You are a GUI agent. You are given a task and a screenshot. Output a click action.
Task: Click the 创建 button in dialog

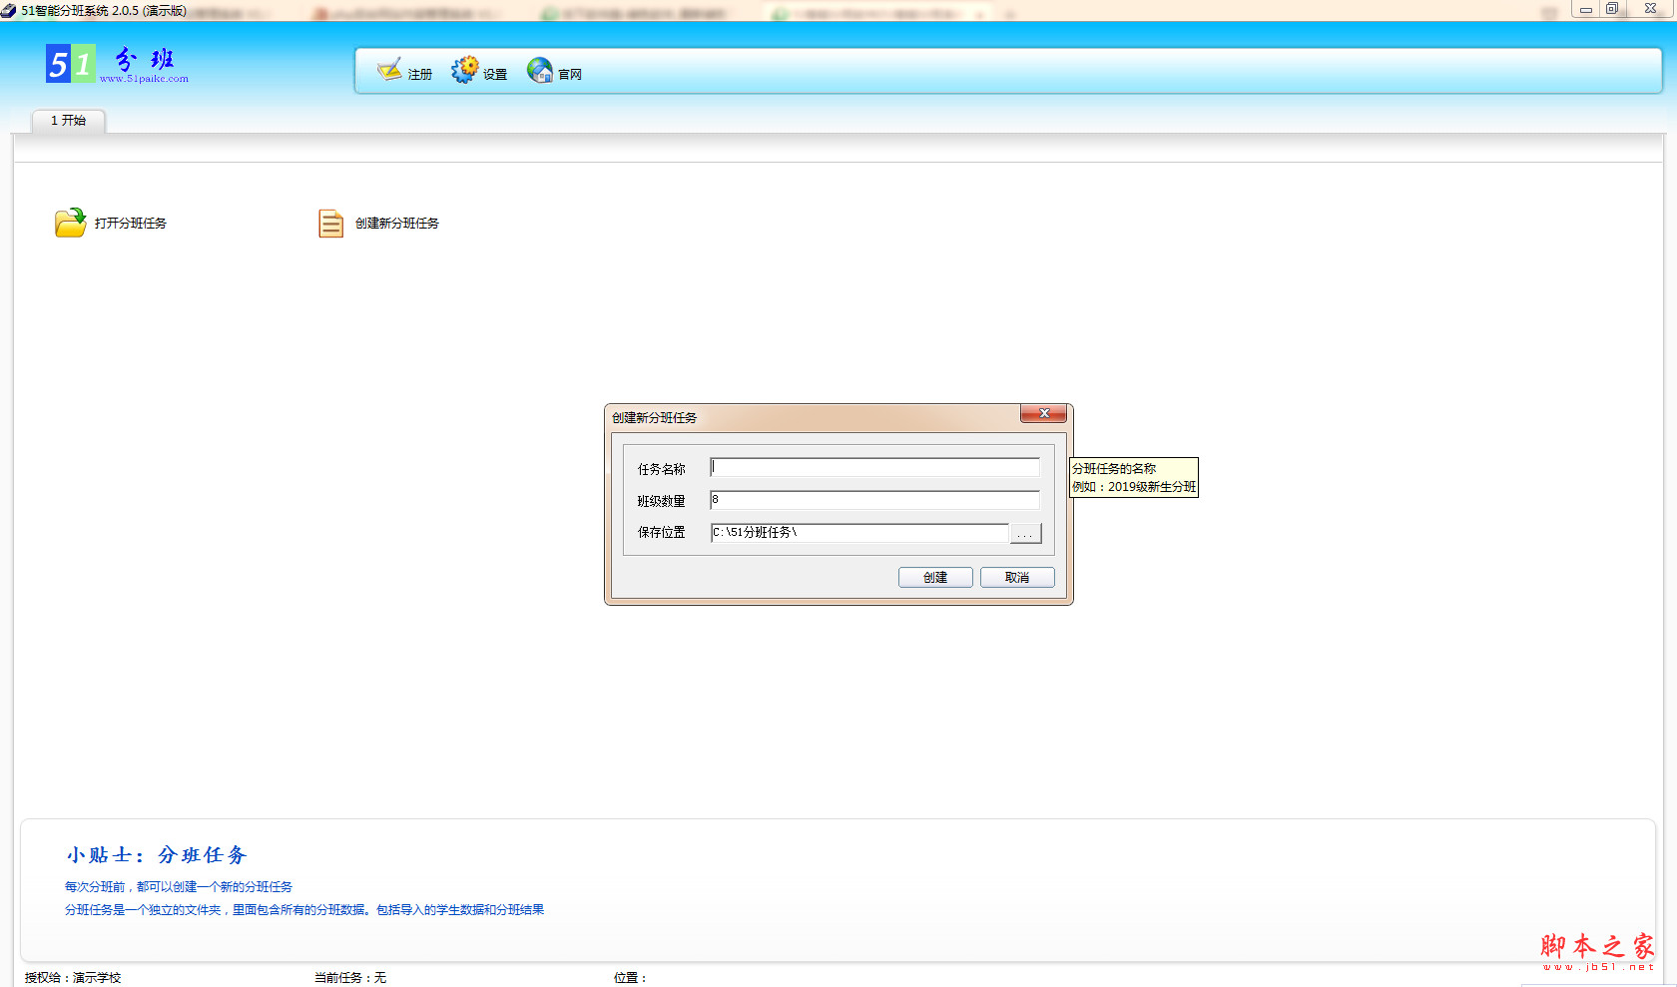[x=935, y=578]
